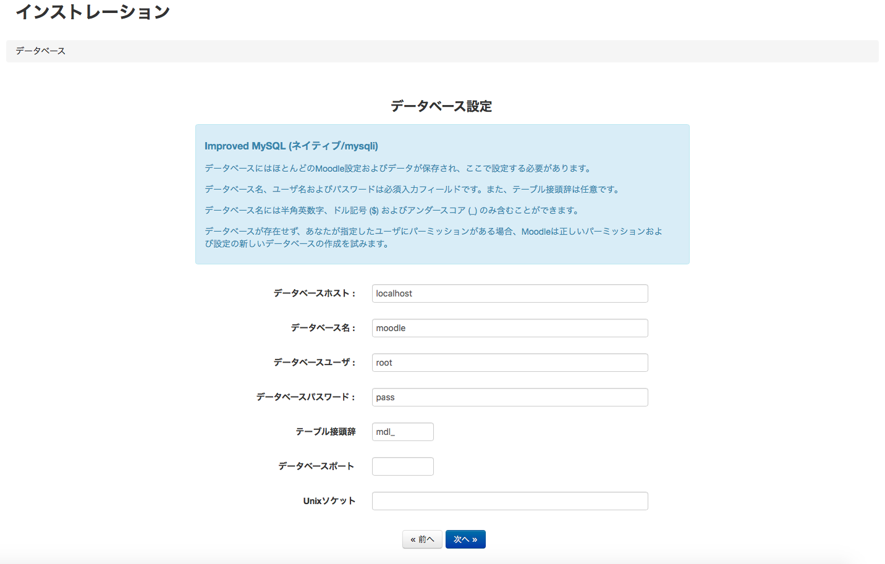Click the データベースホスト field containing localhost
Viewport: 885px width, 564px height.
tap(509, 293)
